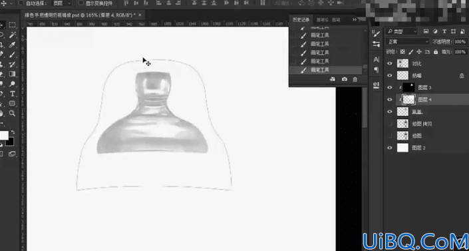Select the Magic Wand tool
Screen dimensions: 469x251
point(12,35)
